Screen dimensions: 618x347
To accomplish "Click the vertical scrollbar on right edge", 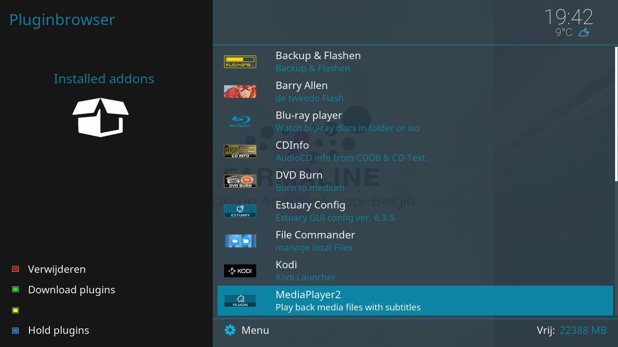I will [616, 114].
